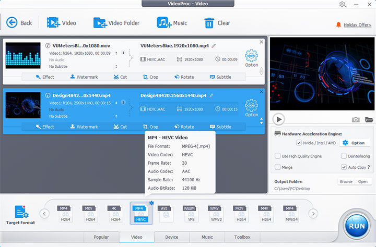The height and width of the screenshot is (247, 376).
Task: Add a Video Folder
Action: [116, 23]
